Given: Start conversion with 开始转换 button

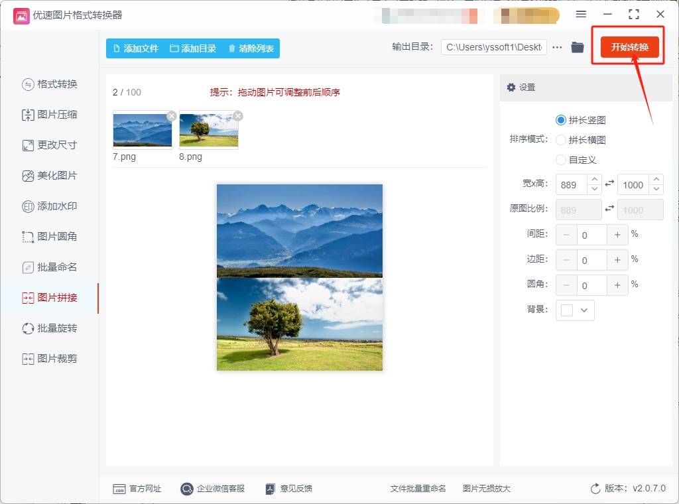Looking at the screenshot, I should pyautogui.click(x=630, y=47).
